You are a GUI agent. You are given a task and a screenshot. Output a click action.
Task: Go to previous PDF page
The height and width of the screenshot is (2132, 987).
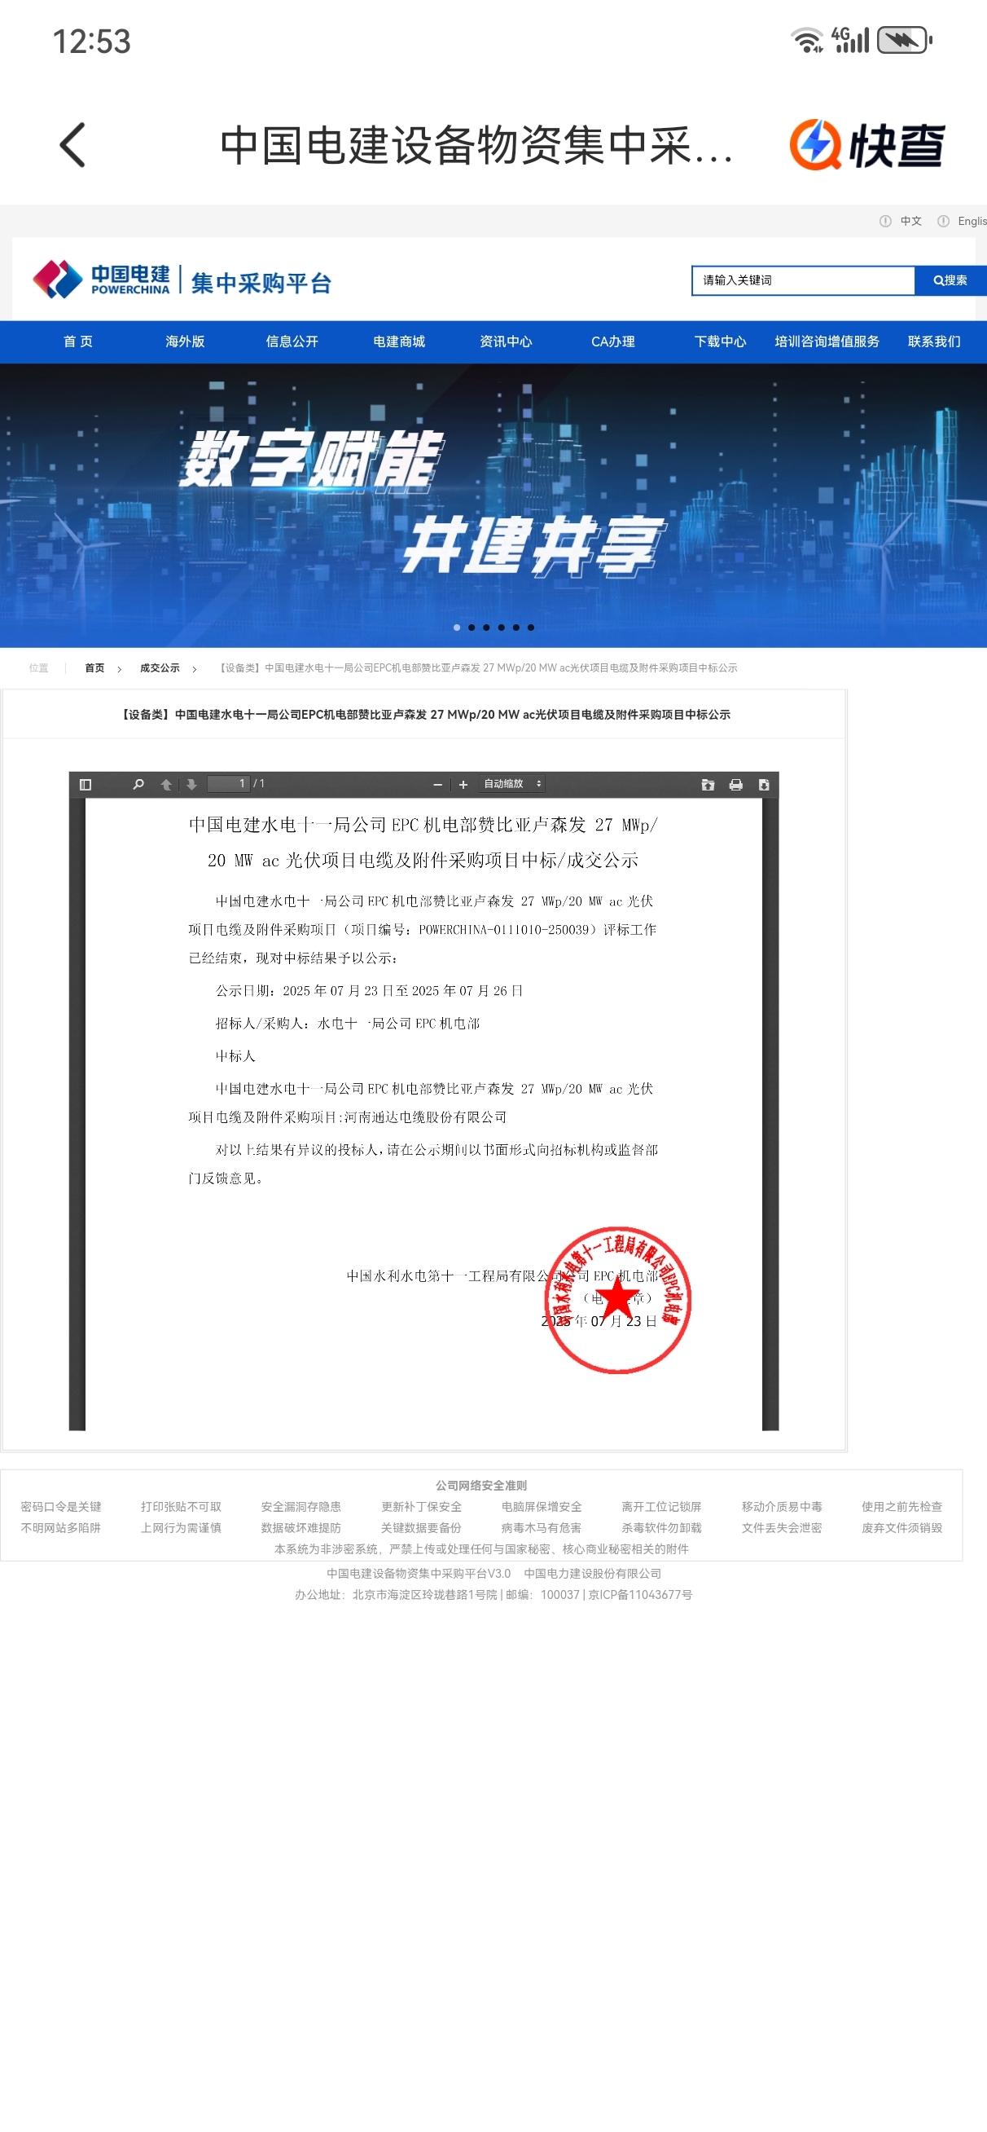pos(166,785)
